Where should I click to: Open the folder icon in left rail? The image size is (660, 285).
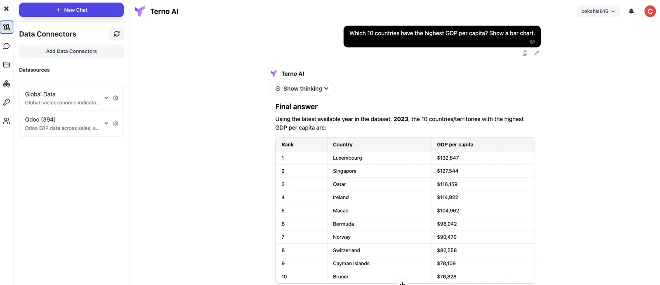pyautogui.click(x=7, y=65)
